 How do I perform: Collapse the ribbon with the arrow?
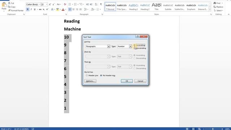pyautogui.click(x=228, y=14)
